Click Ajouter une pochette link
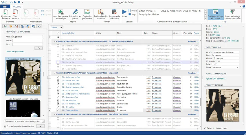This screenshot has height=135, width=246. click(215, 79)
